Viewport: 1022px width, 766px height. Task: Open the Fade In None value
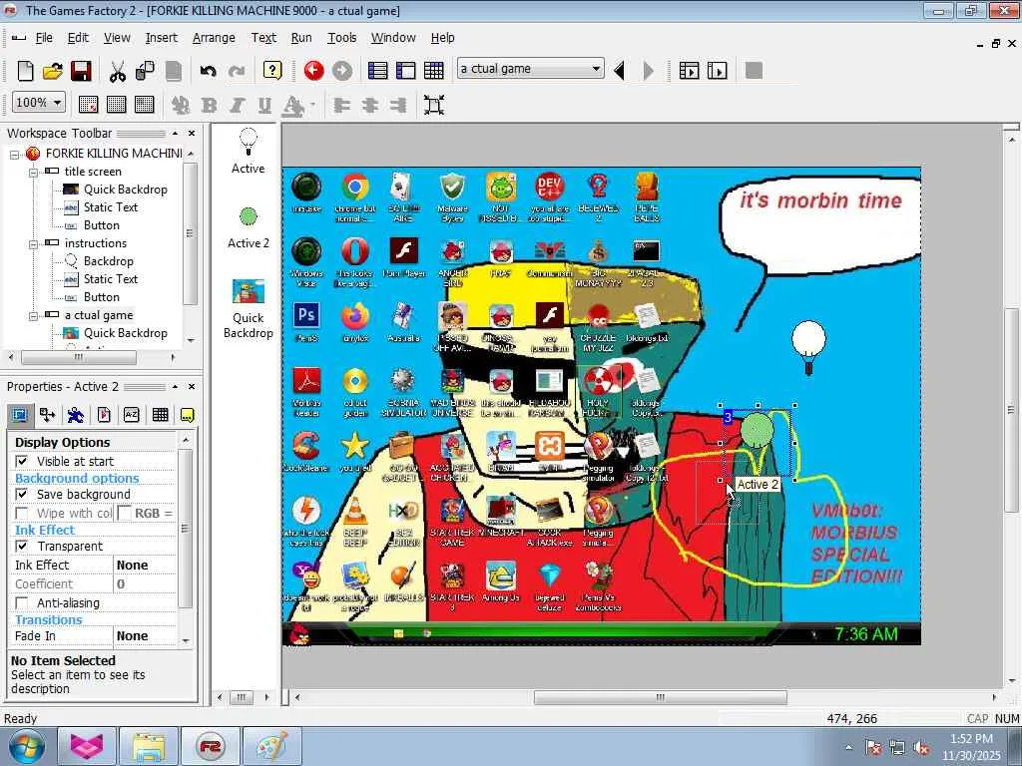pos(144,635)
